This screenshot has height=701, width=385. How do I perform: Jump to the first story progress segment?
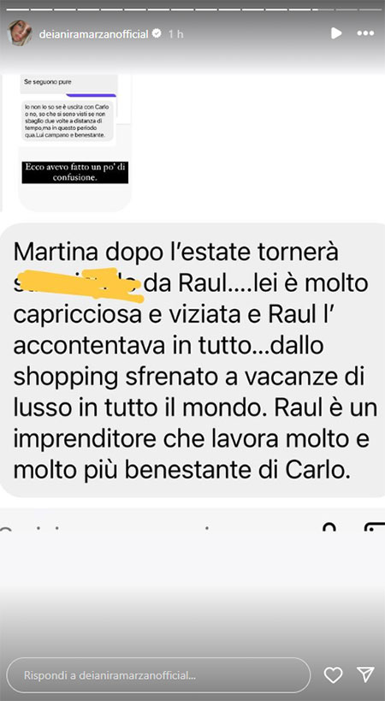pos(15,9)
